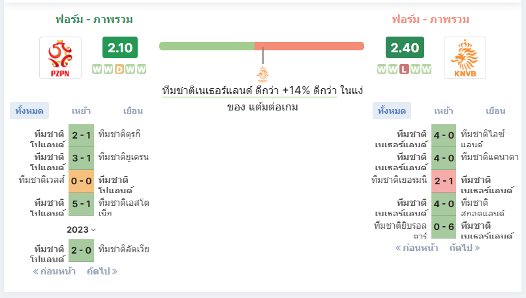
Task: Switch to Poland's 'เหย้า' home tab
Action: 81,111
